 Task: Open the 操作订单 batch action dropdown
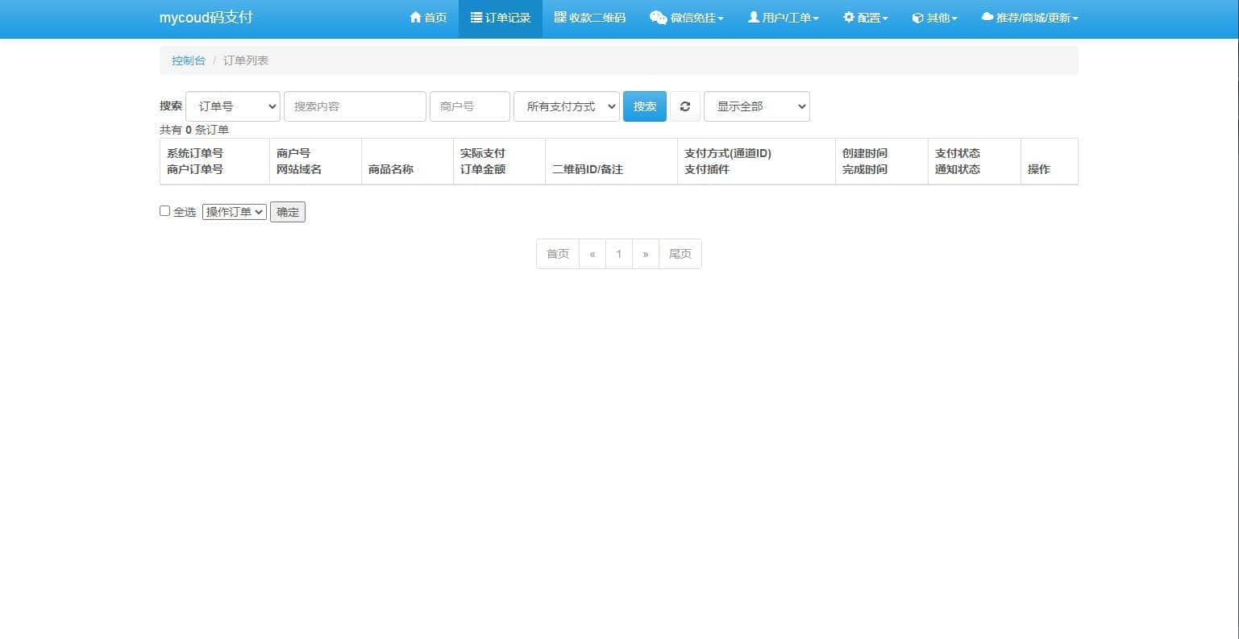click(234, 212)
